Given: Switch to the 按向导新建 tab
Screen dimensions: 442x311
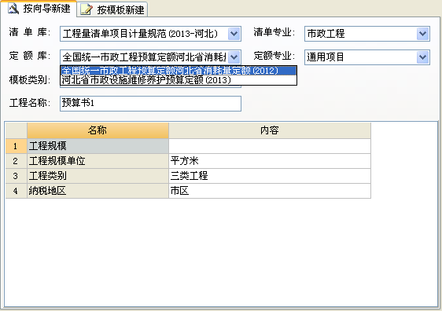Looking at the screenshot, I should click(x=39, y=9).
